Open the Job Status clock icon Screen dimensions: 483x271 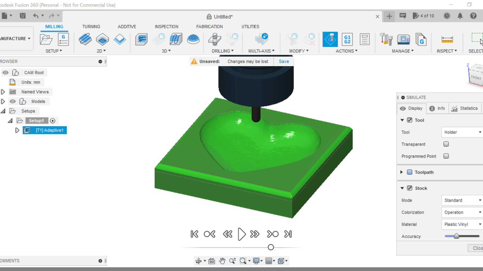click(447, 16)
